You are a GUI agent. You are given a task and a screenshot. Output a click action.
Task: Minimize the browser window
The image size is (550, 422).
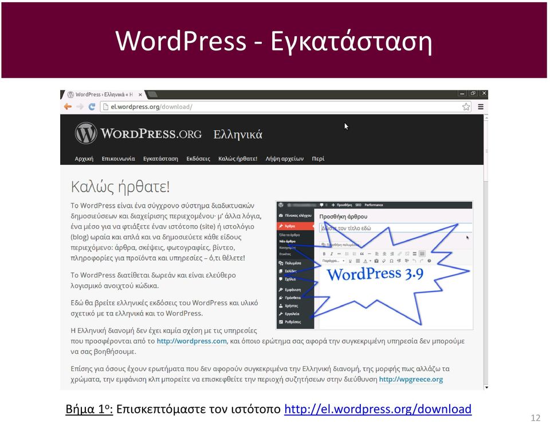pyautogui.click(x=462, y=93)
